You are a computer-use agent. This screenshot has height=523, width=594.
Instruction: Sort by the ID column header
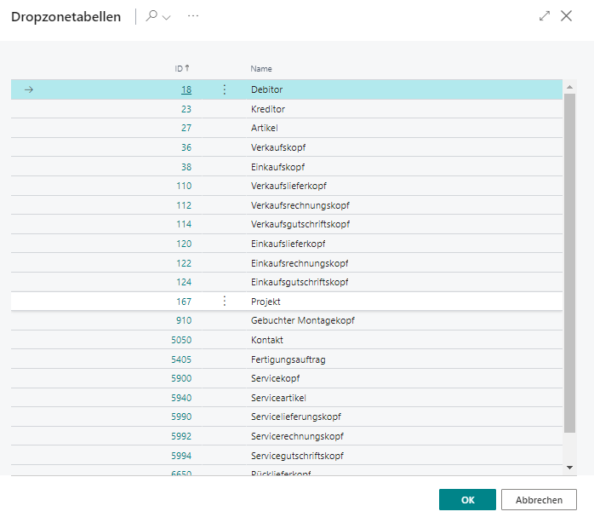tap(181, 68)
